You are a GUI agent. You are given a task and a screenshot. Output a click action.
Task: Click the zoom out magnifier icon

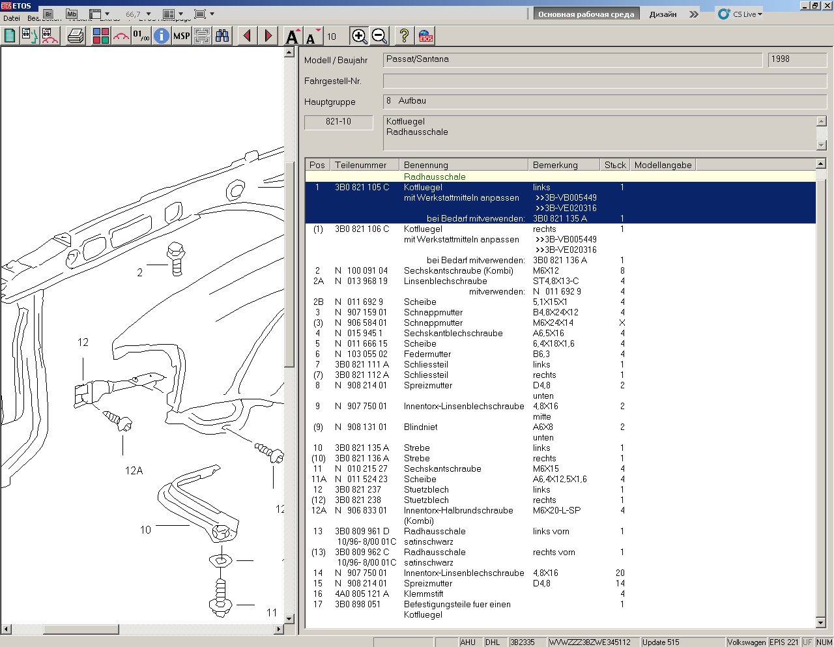pyautogui.click(x=379, y=36)
